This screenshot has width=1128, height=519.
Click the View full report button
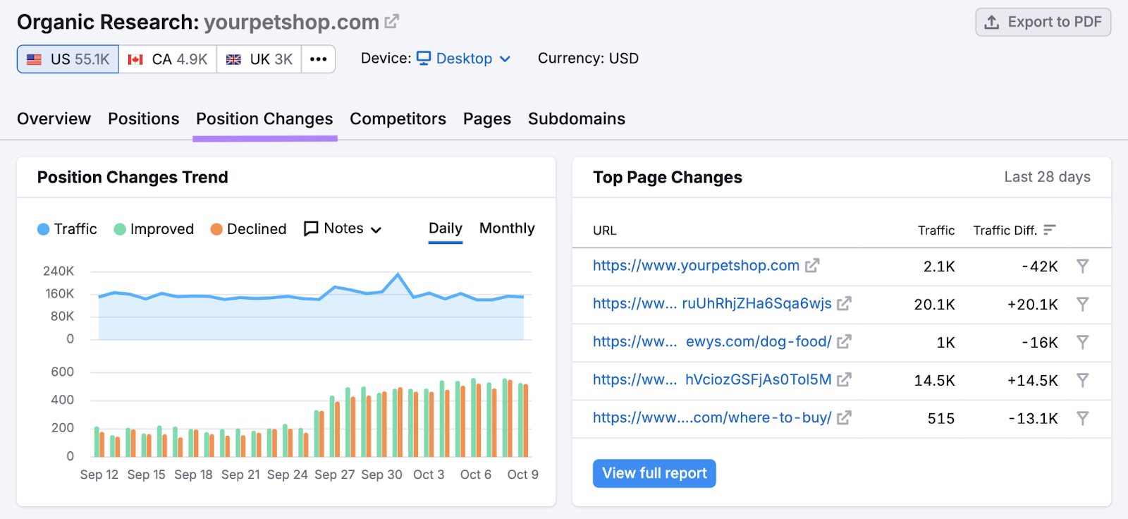click(654, 473)
